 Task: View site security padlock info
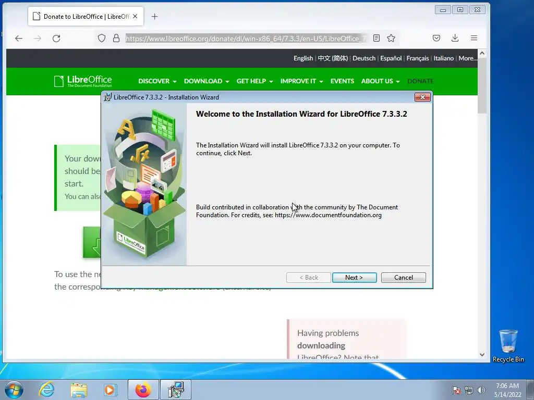(116, 38)
